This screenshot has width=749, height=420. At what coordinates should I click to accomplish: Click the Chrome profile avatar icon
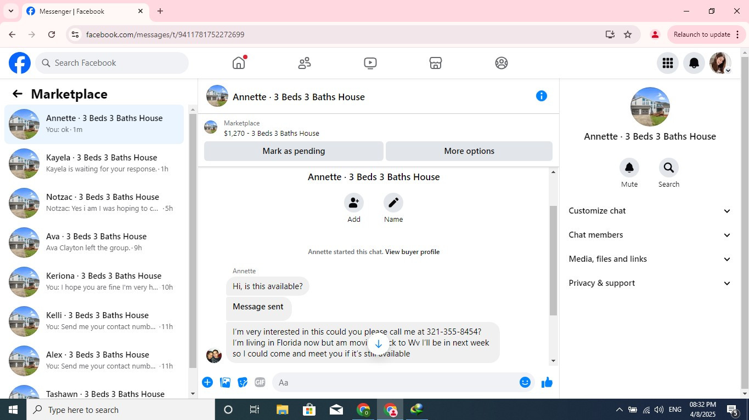click(655, 34)
